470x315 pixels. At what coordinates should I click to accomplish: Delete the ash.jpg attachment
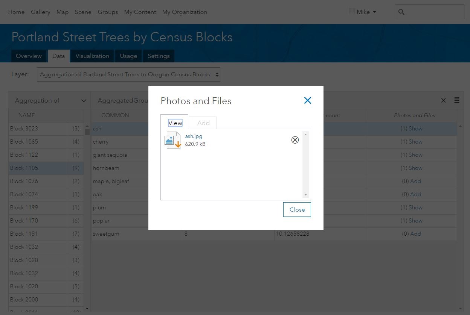coord(295,140)
